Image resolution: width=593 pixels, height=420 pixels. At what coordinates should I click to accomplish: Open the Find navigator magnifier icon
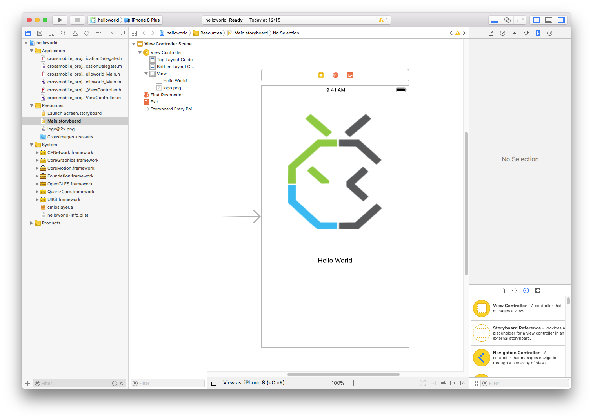click(63, 33)
